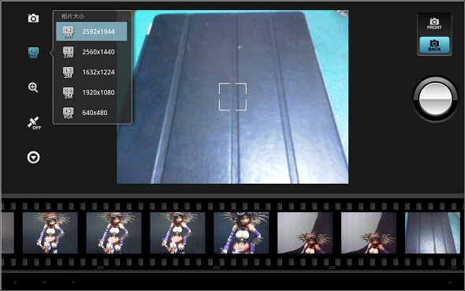Open the third figurine thumbnail in the filmstrip

177,233
